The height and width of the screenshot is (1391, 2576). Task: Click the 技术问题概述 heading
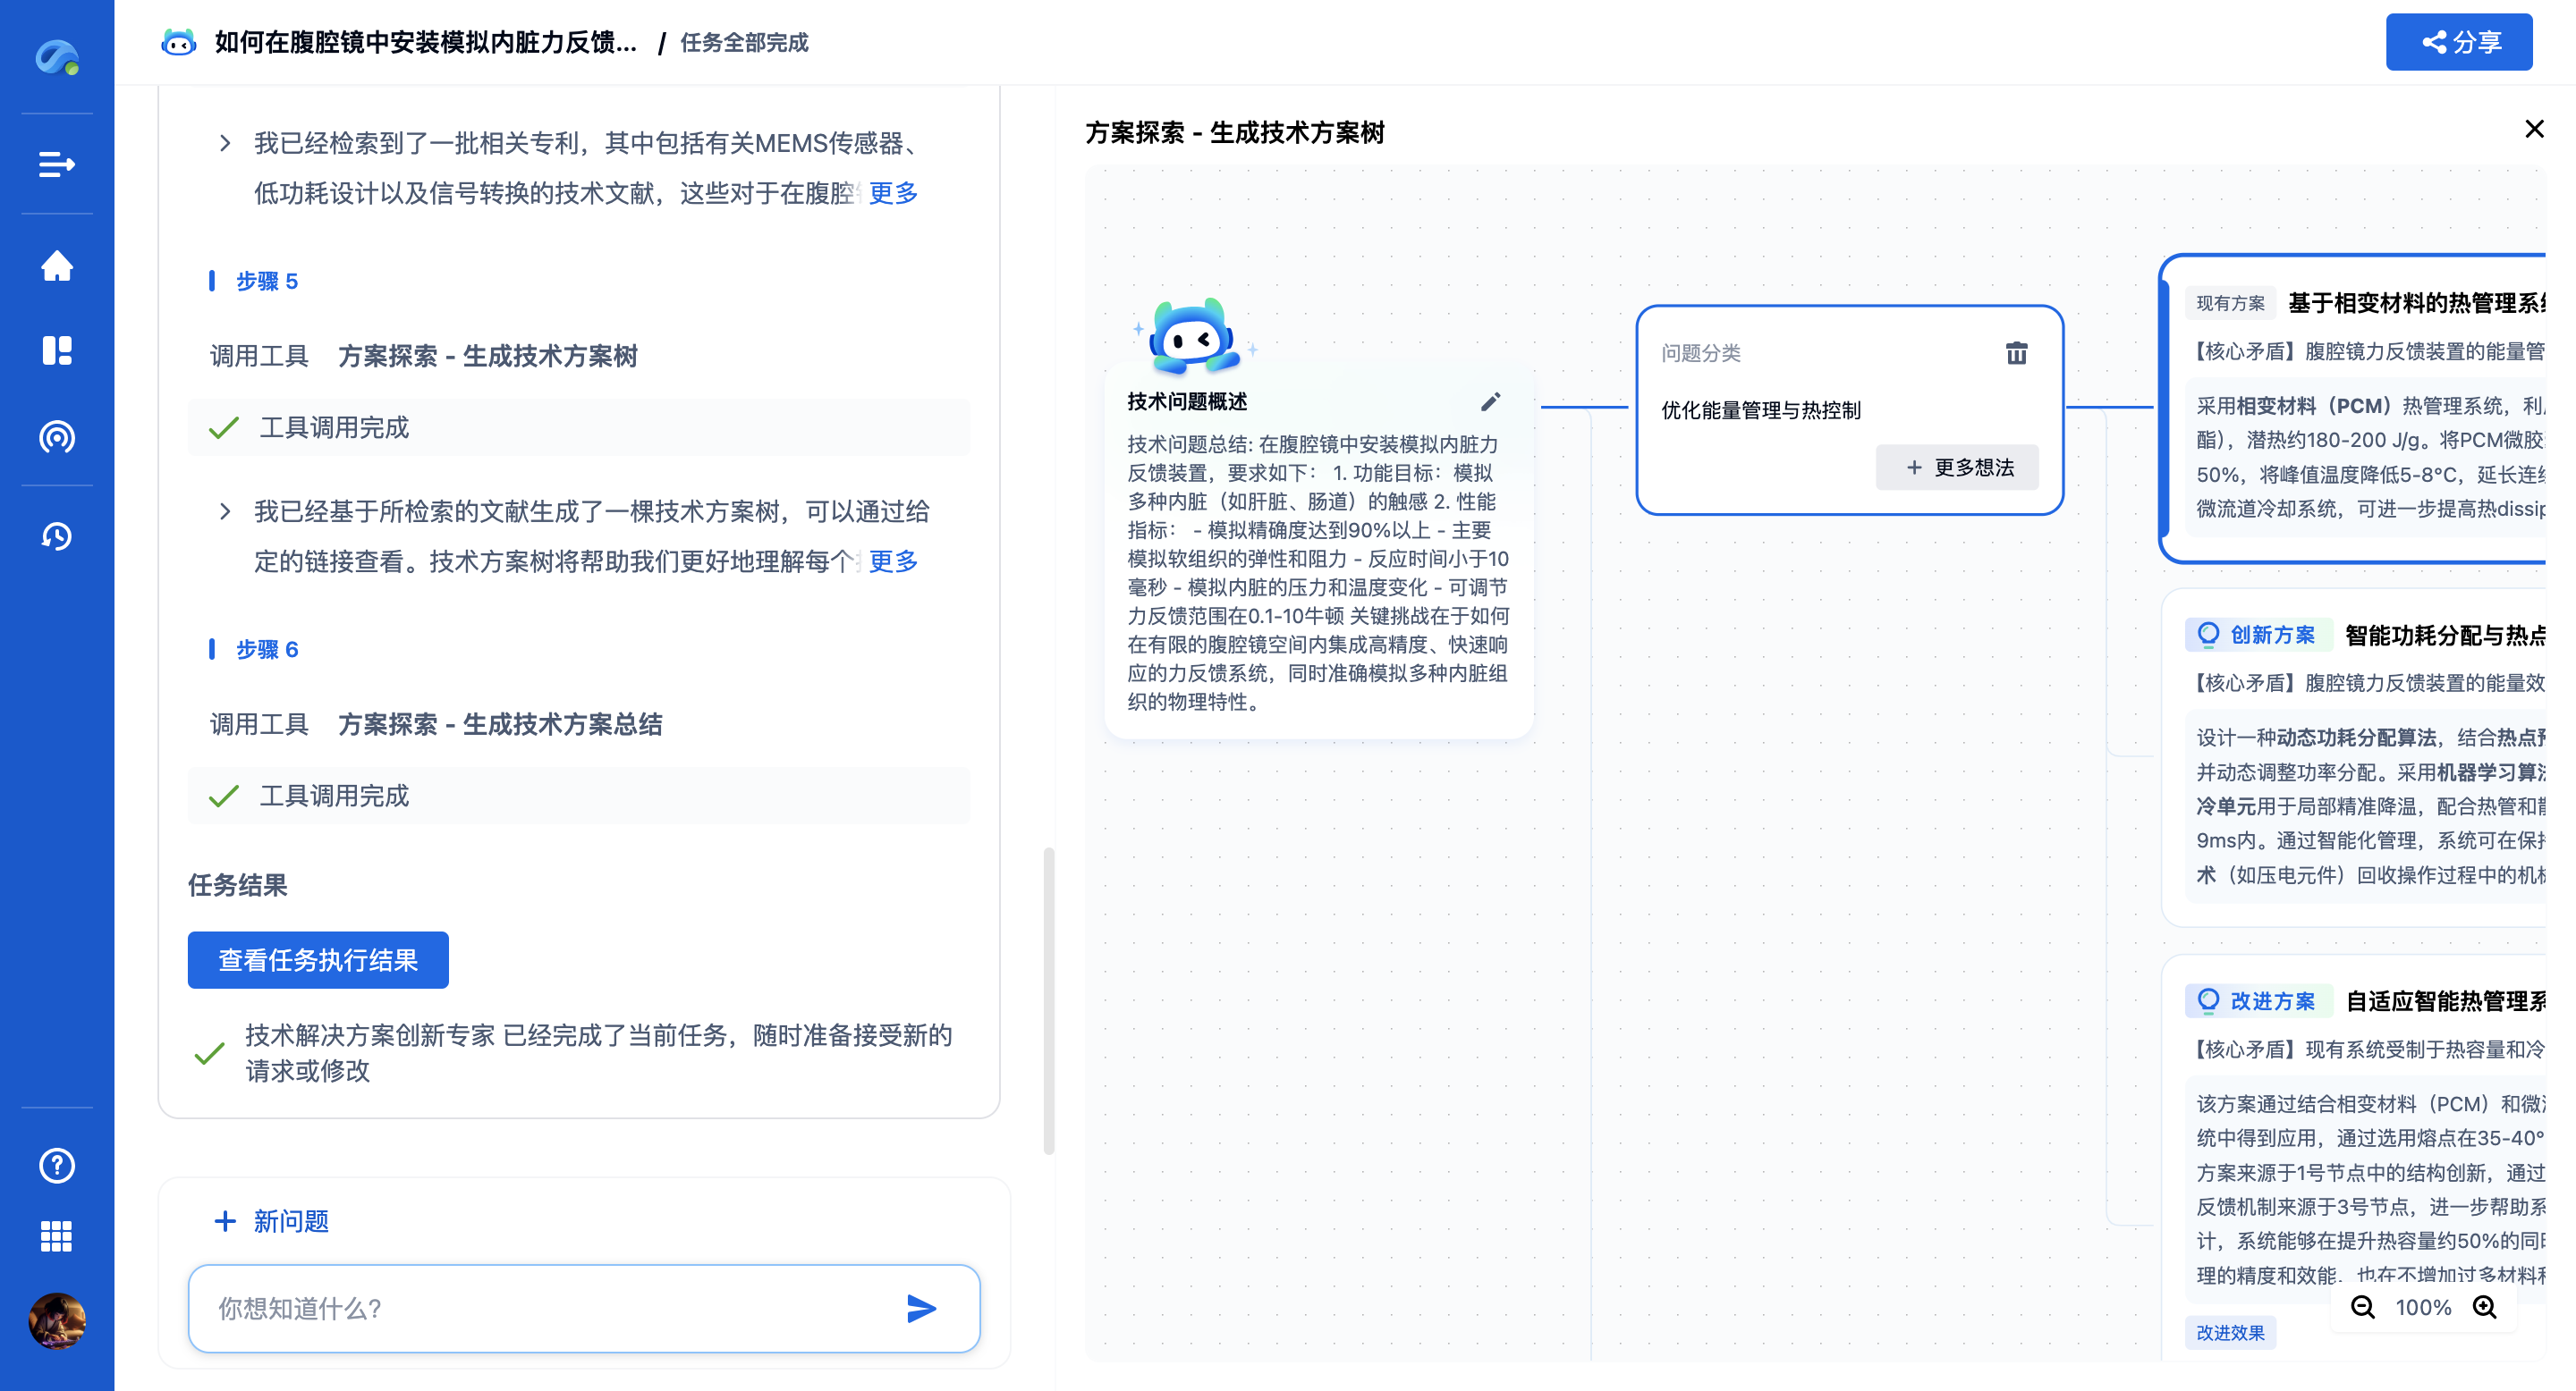pos(1187,401)
